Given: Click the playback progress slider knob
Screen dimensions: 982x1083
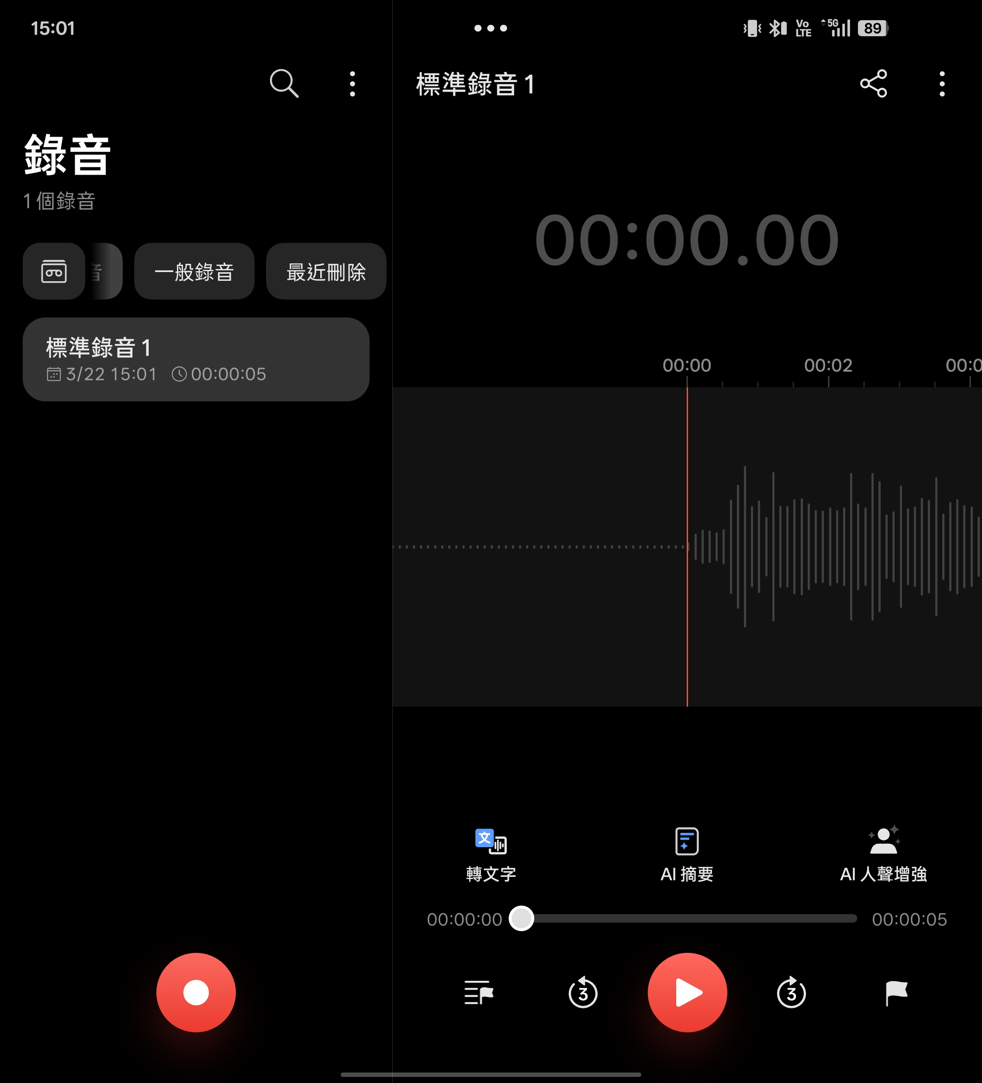Looking at the screenshot, I should coord(522,918).
